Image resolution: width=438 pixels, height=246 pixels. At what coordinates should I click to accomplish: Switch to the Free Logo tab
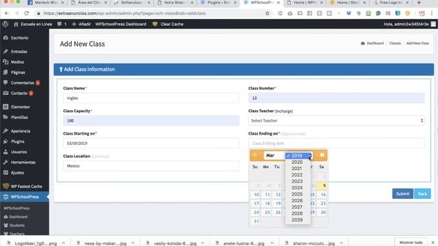[x=391, y=3]
